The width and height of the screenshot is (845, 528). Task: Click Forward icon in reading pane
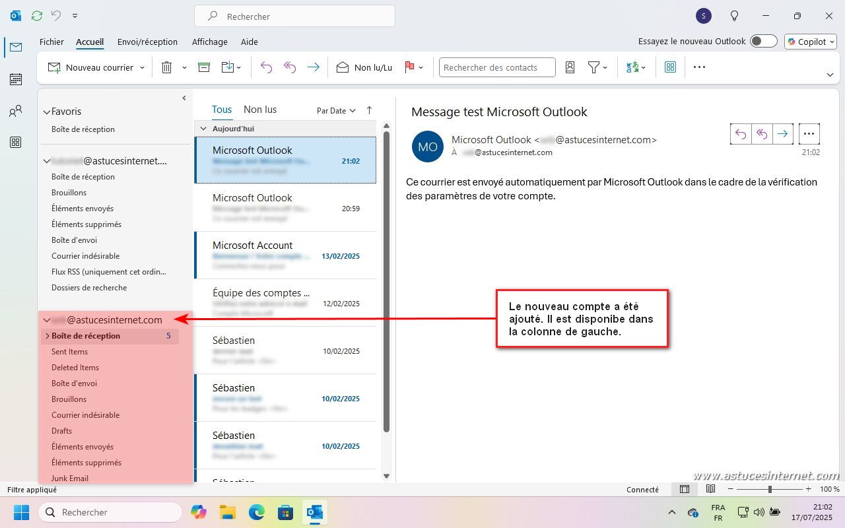tap(782, 134)
